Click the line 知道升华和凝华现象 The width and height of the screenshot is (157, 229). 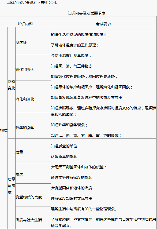coord(69,125)
